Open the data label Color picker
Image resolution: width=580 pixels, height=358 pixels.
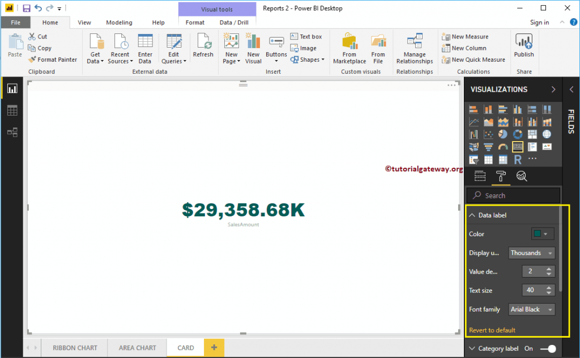[541, 233]
